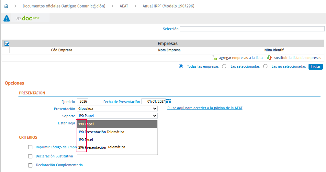Image resolution: width=326 pixels, height=172 pixels.
Task: Choose the 190 Papel option in list
Action: [x=117, y=124]
